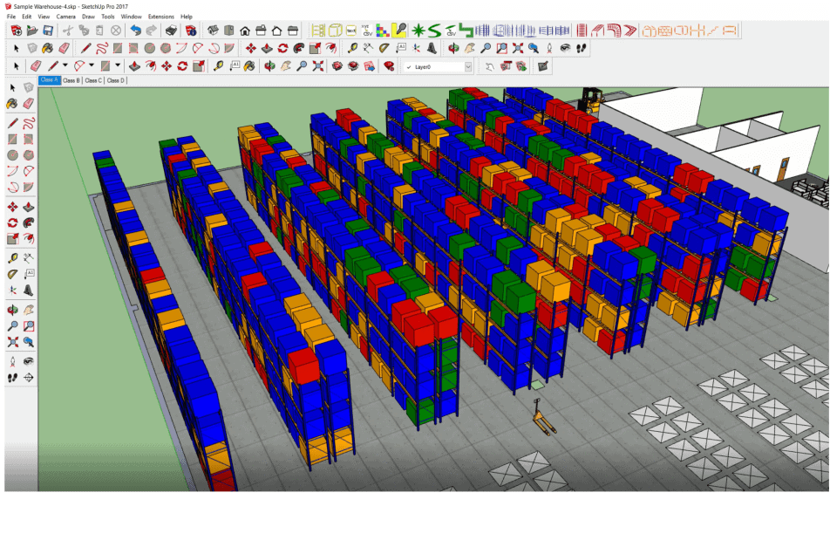
Task: Click the green S-curve extension icon
Action: coord(434,31)
